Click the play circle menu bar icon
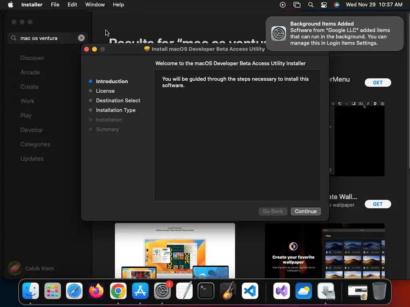Viewport: 410px width, 307px height. coord(283,5)
